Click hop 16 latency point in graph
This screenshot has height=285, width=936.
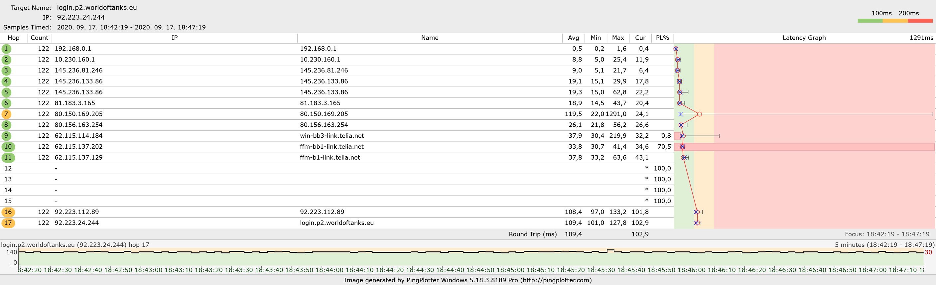(697, 212)
